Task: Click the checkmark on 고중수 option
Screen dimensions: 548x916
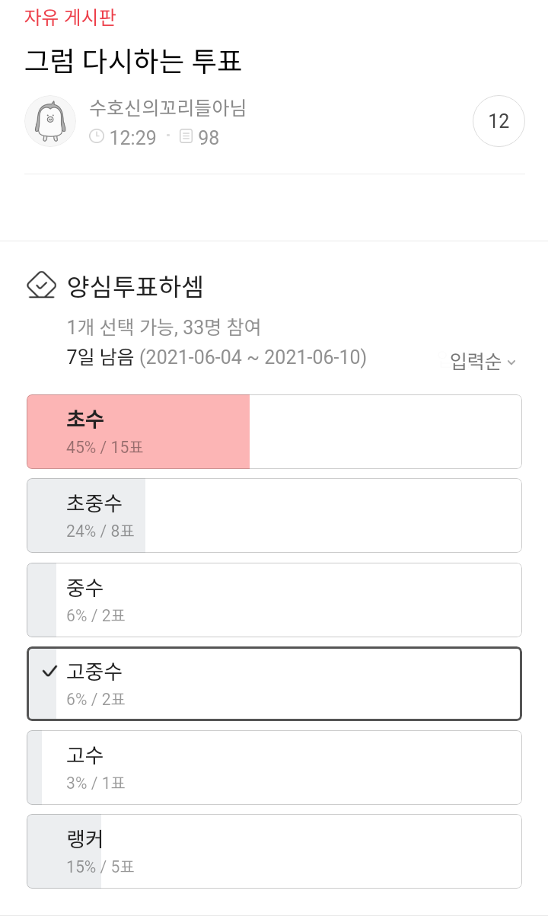Action: click(50, 672)
